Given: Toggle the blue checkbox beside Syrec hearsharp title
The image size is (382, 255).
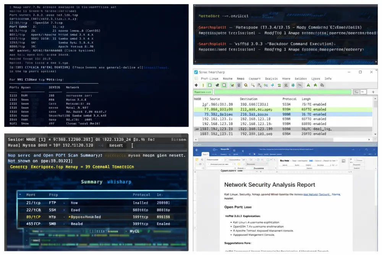Looking at the screenshot, I should [196, 72].
